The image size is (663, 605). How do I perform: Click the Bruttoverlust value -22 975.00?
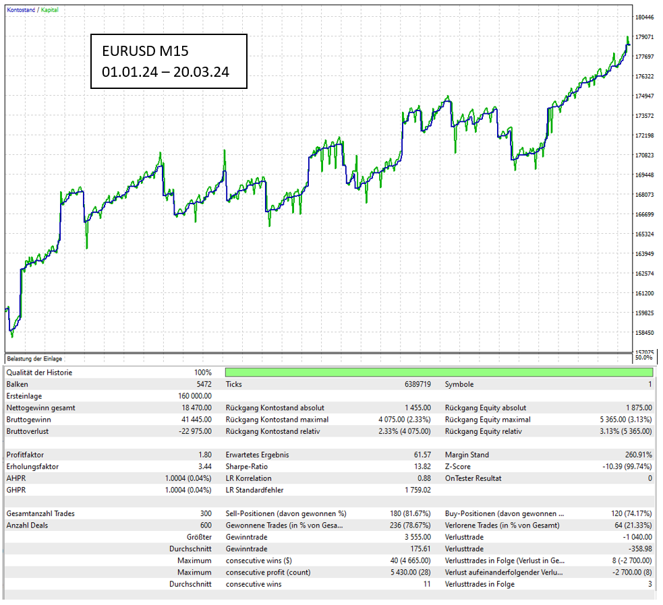click(194, 431)
